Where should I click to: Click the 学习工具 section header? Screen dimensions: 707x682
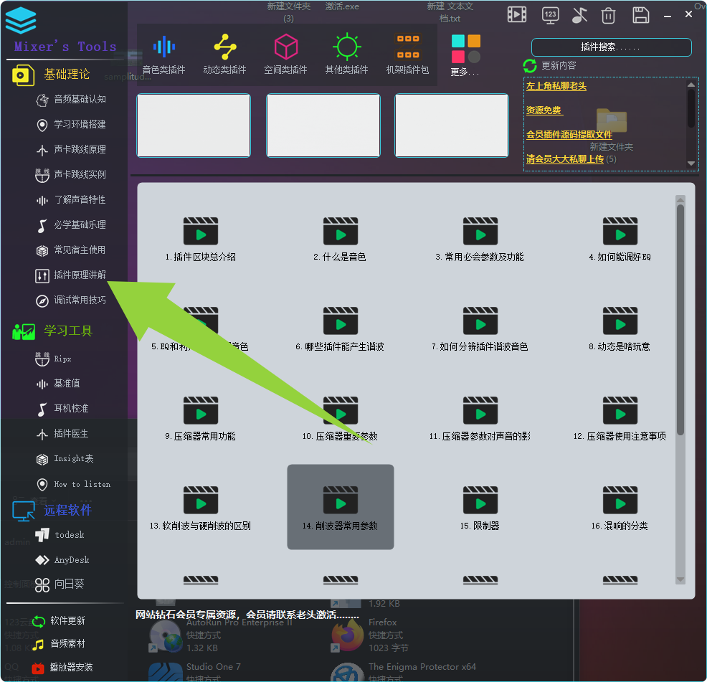click(52, 331)
